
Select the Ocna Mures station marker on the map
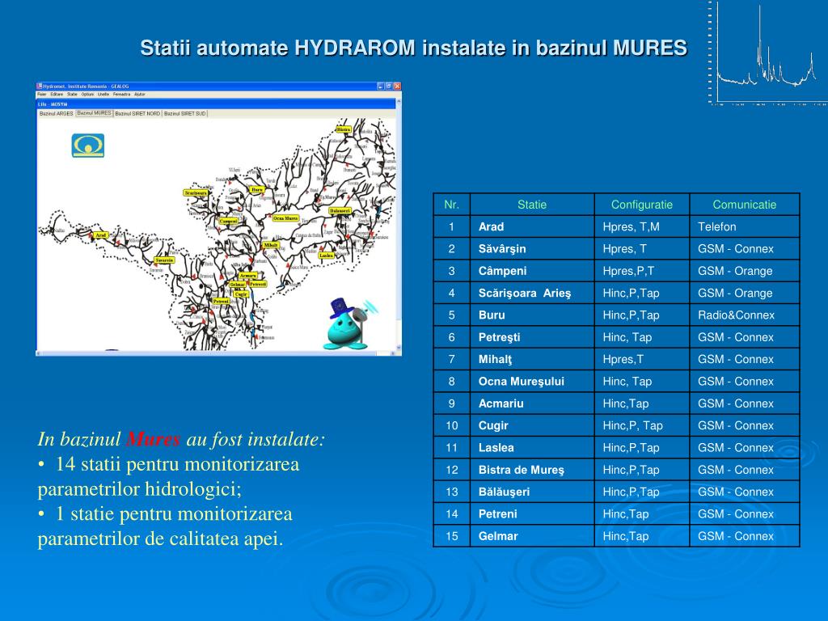coord(285,218)
